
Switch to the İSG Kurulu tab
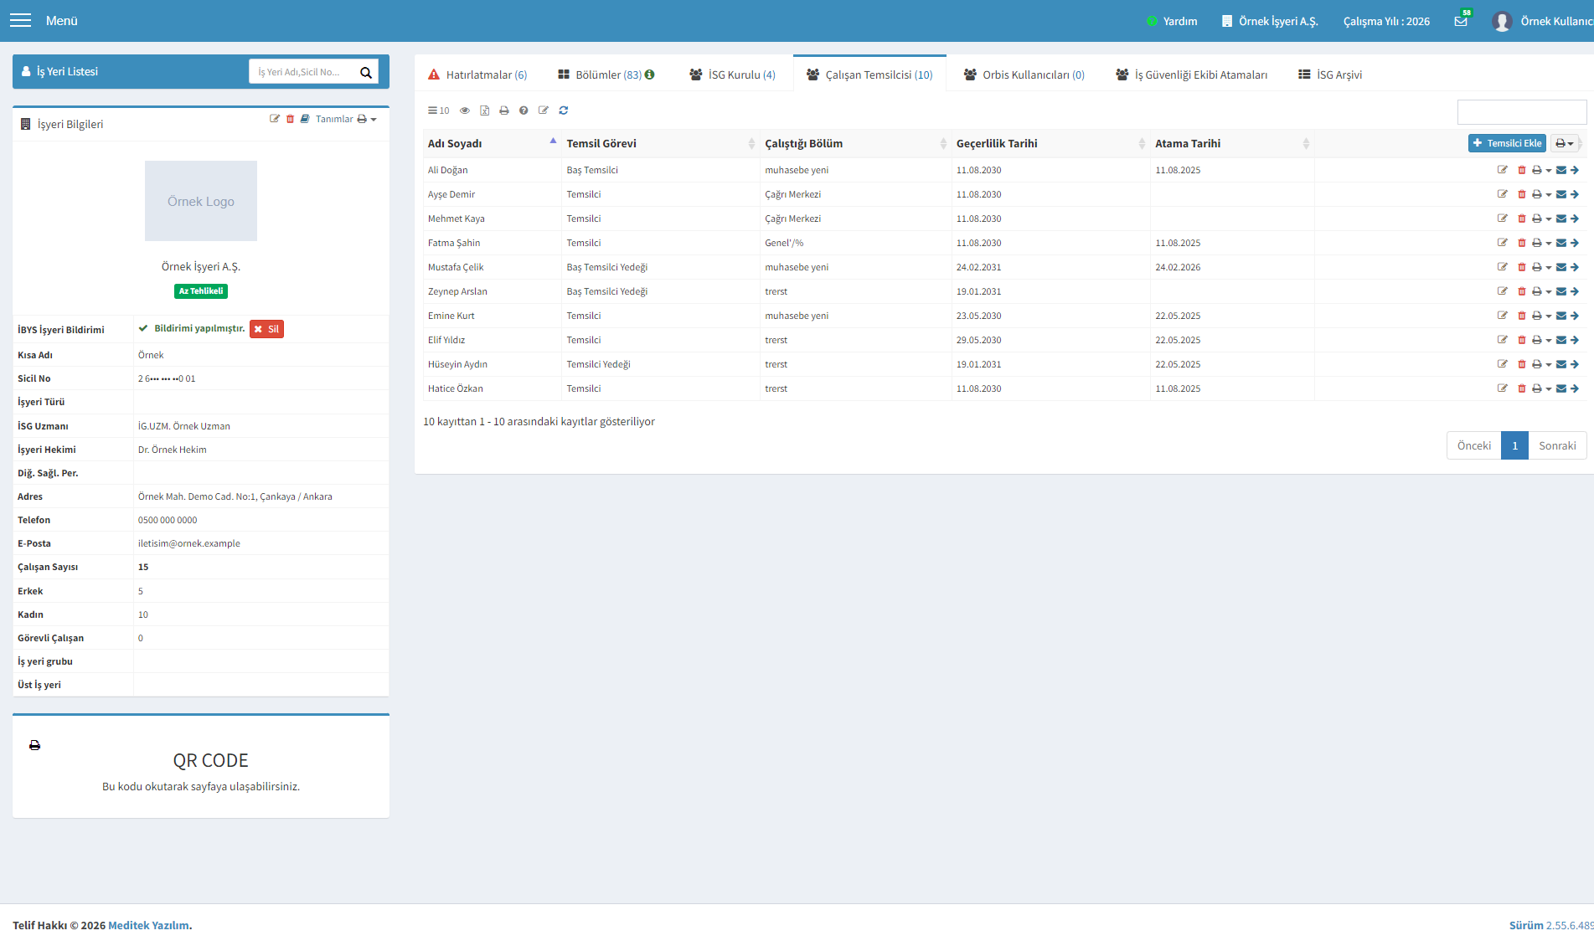(x=733, y=75)
